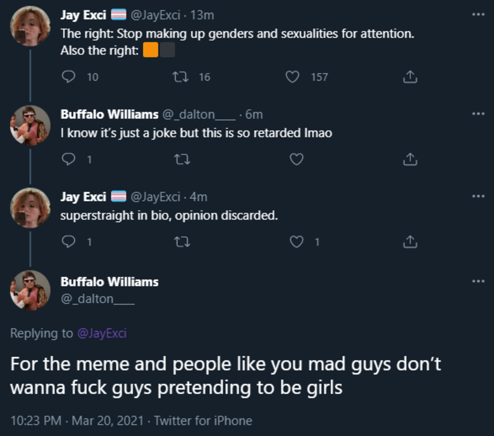
Task: Like the tweet with 157 likes
Action: pos(292,77)
